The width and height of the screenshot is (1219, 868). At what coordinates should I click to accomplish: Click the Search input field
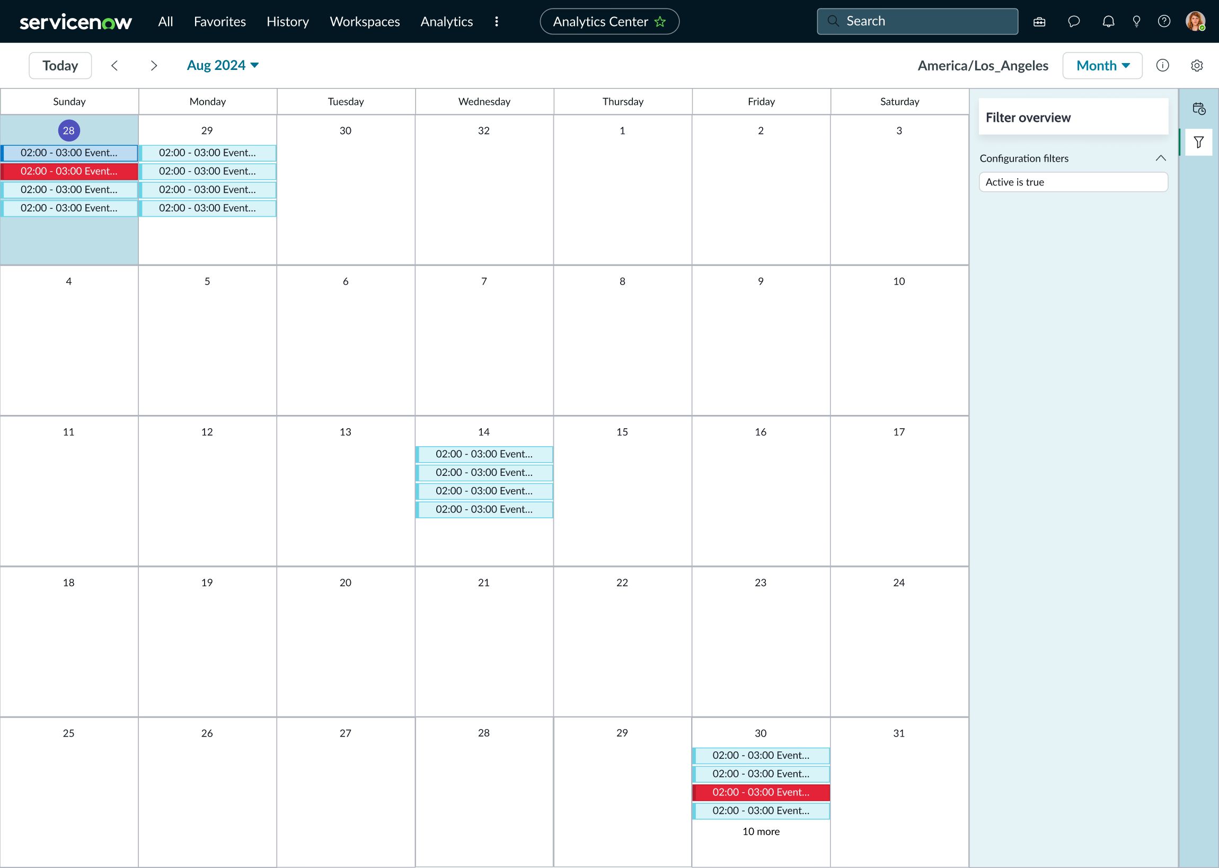917,21
